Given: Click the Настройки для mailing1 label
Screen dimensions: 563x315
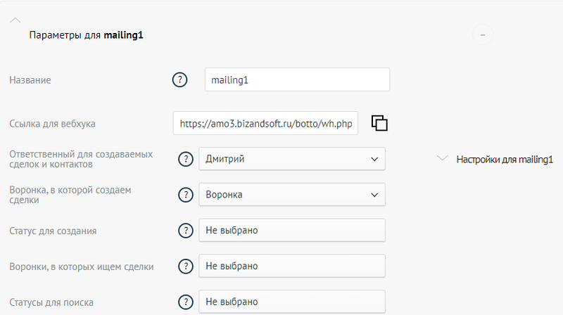Looking at the screenshot, I should coord(505,160).
